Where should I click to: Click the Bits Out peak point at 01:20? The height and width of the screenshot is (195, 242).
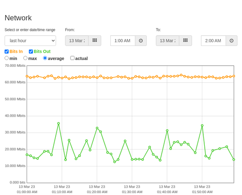(x=97, y=128)
